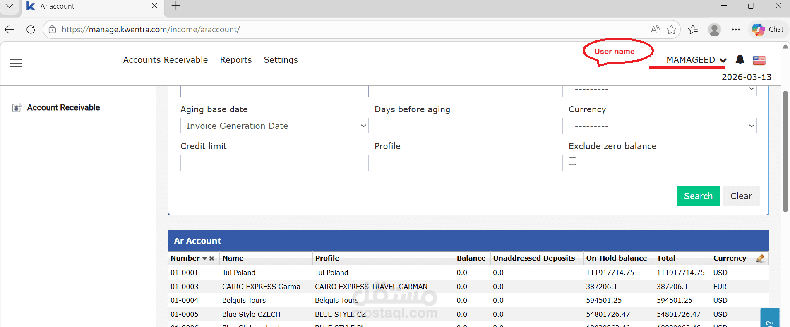Click On-Hold balance value 387206.1
Screen dimensions: 790x327
[601, 287]
